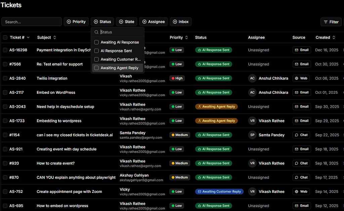Click Samta Pandey's SP avatar on ticket #1154
The height and width of the screenshot is (211, 344).
coord(252,135)
